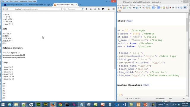
Task: Open Notepad++ Run menu
Action: pos(144,5)
